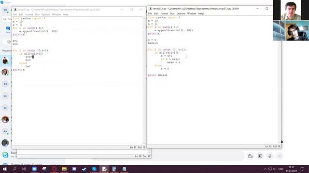Open Skype Chats tab icon
This screenshot has width=309, height=173.
pyautogui.click(x=8, y=29)
